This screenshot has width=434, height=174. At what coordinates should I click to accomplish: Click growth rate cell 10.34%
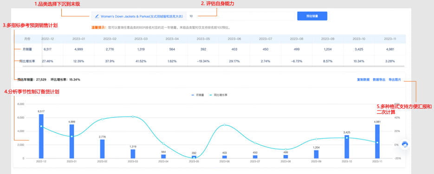tap(359, 61)
